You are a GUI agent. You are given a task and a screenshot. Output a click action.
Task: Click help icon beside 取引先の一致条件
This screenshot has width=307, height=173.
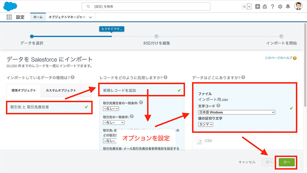tap(132, 116)
